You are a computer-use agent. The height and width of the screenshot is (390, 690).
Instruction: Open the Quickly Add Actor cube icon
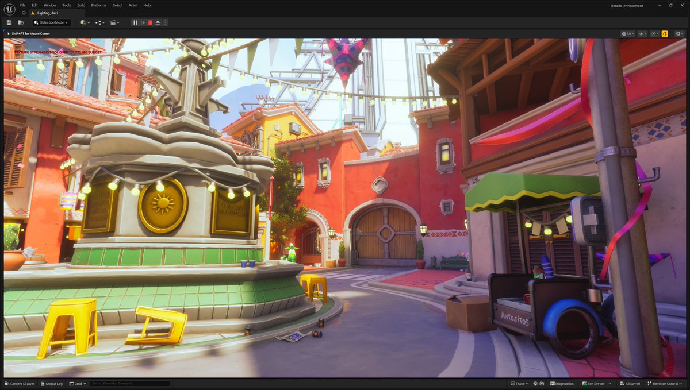tap(83, 22)
